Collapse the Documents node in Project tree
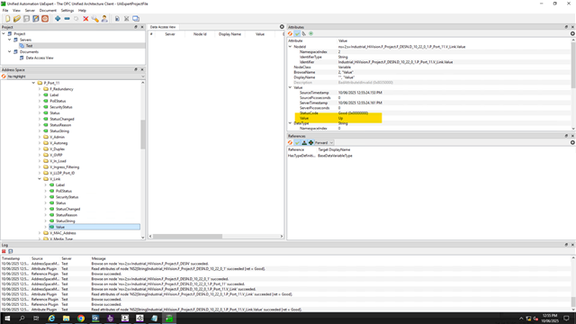 click(x=10, y=52)
